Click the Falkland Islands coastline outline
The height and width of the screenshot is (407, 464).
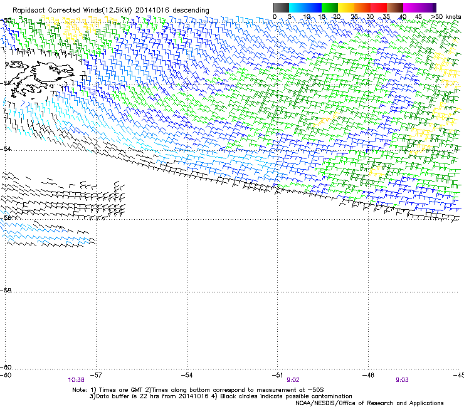pyautogui.click(x=40, y=79)
